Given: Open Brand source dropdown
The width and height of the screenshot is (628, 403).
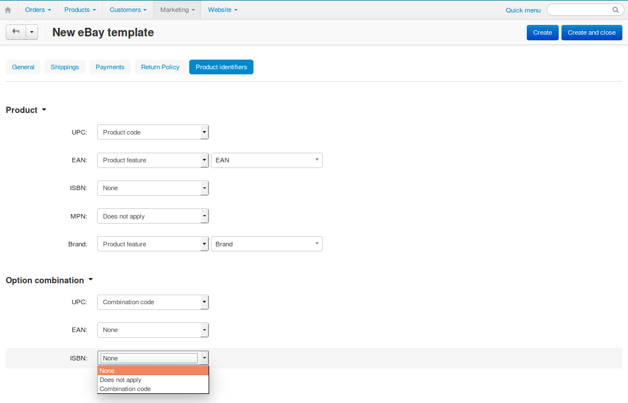Looking at the screenshot, I should click(153, 244).
